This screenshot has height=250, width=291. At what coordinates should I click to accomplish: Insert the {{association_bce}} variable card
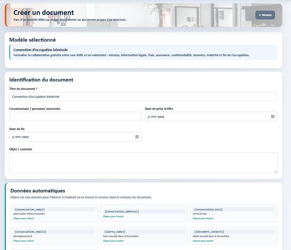[x=234, y=213]
